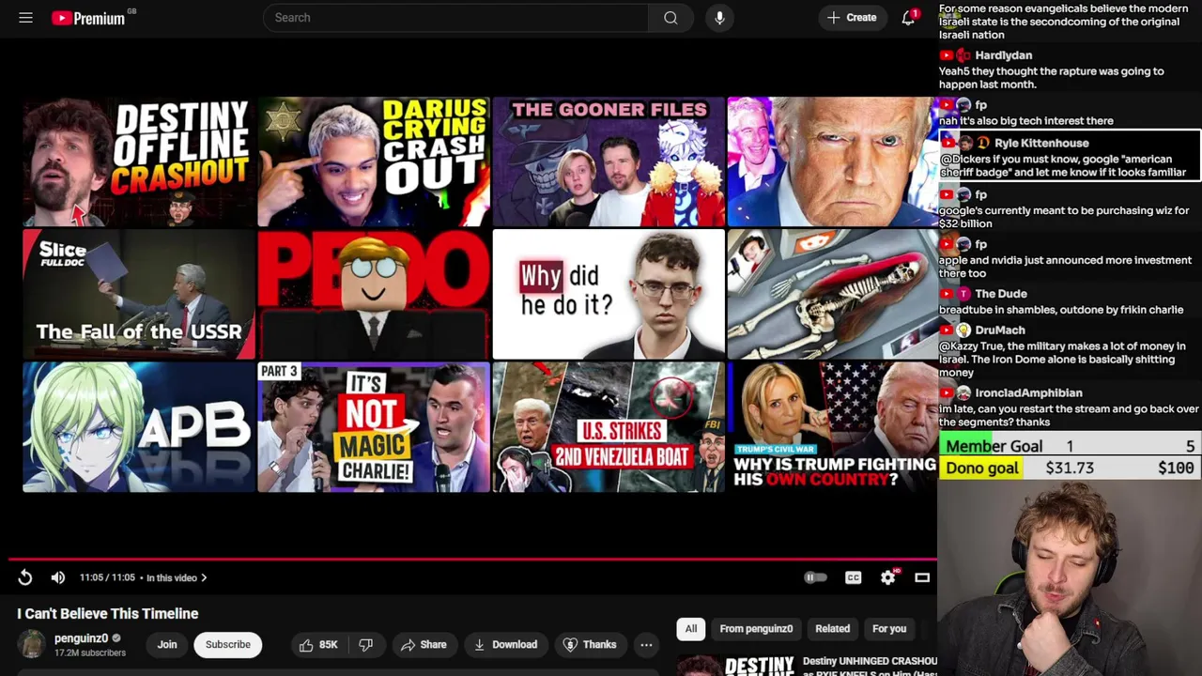Open skeleton on bed thumbnail
The image size is (1202, 676).
832,294
